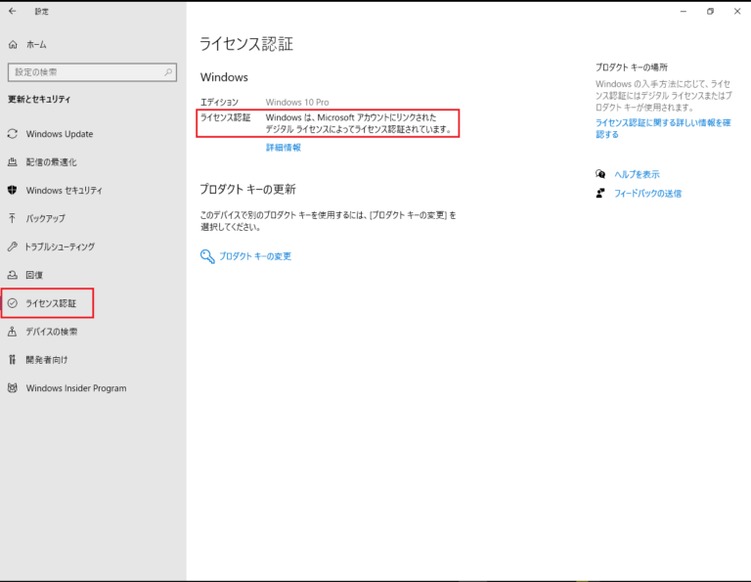This screenshot has width=751, height=582.
Task: Click the プロダクト キーの場所 heading
Action: (632, 67)
